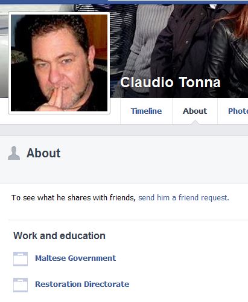The width and height of the screenshot is (248, 302).
Task: Open the Maltese Government link
Action: 75,258
